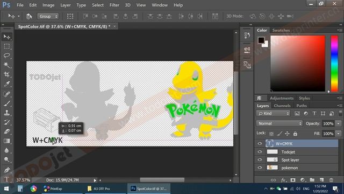
Task: Toggle lock transparent pixels
Action: tap(271, 134)
